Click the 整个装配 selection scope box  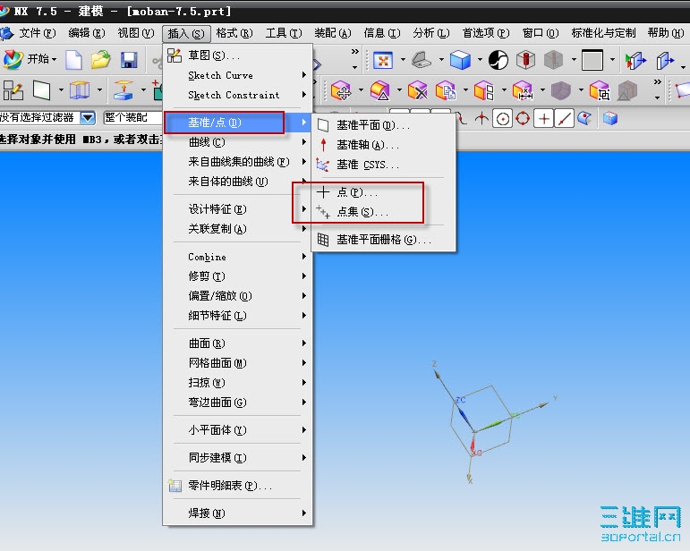coord(132,117)
